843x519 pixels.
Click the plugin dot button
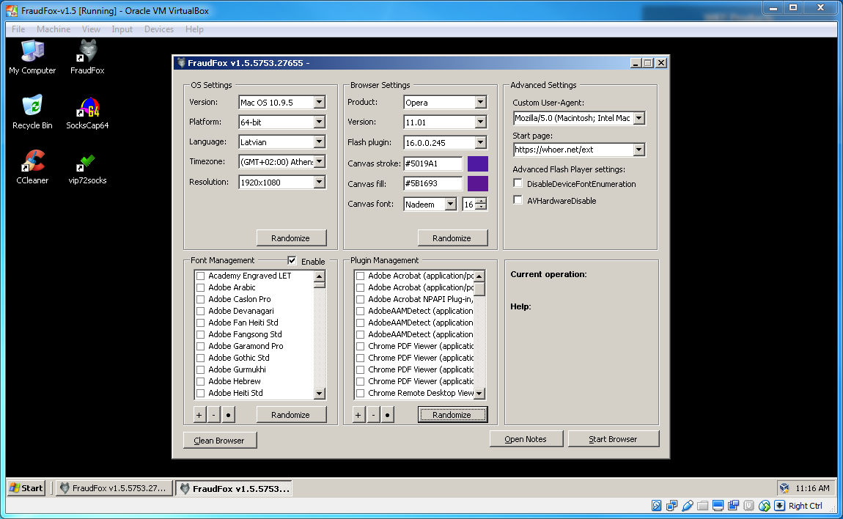(387, 415)
